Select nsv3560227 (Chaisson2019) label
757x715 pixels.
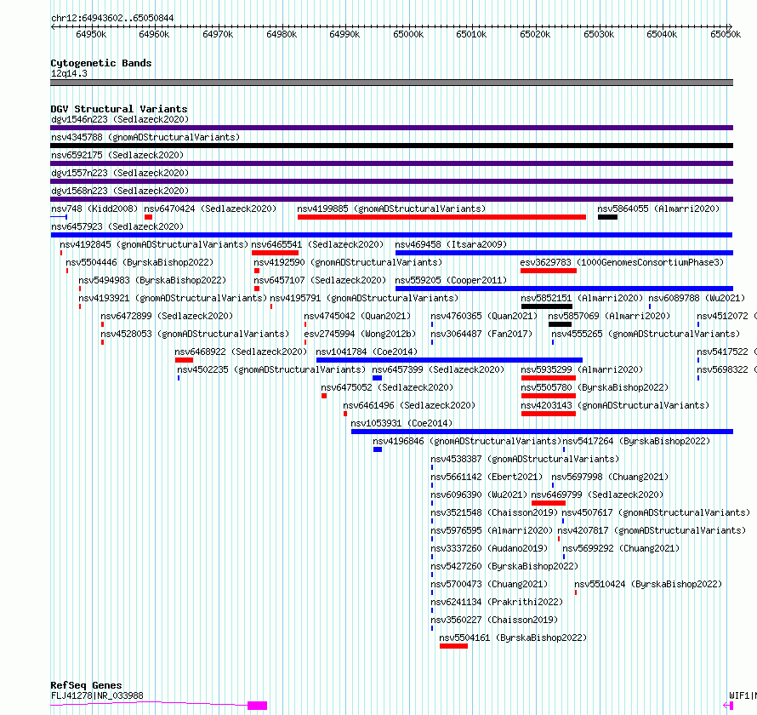(x=494, y=620)
